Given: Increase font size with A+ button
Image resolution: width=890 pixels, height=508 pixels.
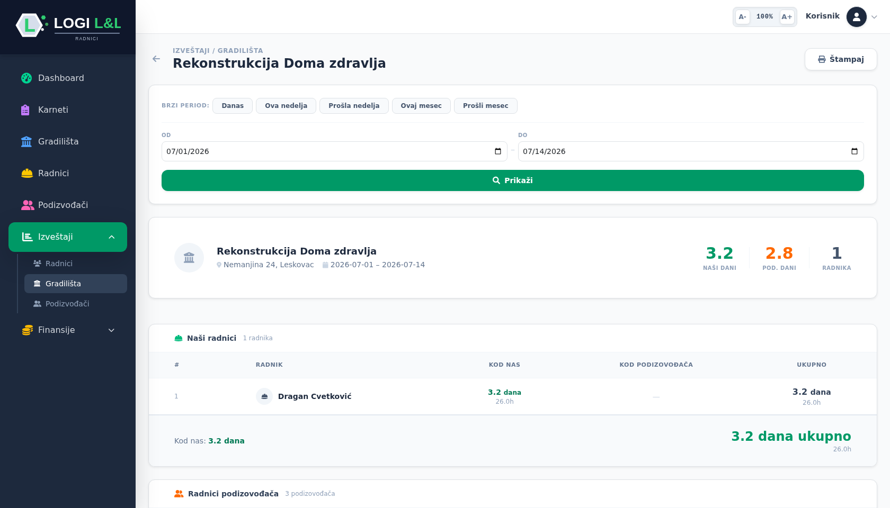Looking at the screenshot, I should (x=787, y=17).
